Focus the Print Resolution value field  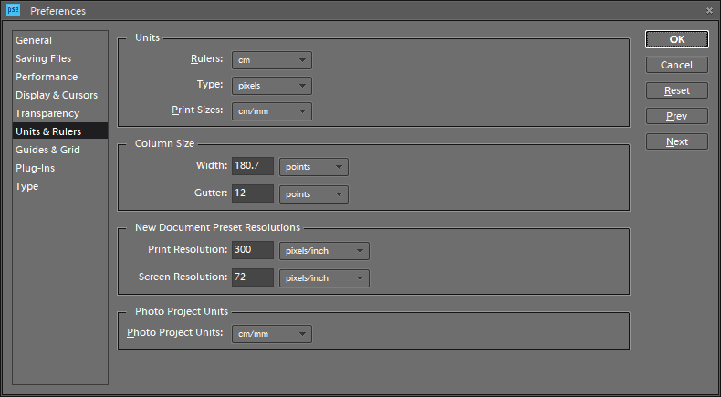click(253, 251)
